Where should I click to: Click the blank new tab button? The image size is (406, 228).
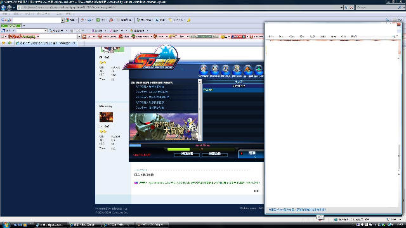pos(81,43)
